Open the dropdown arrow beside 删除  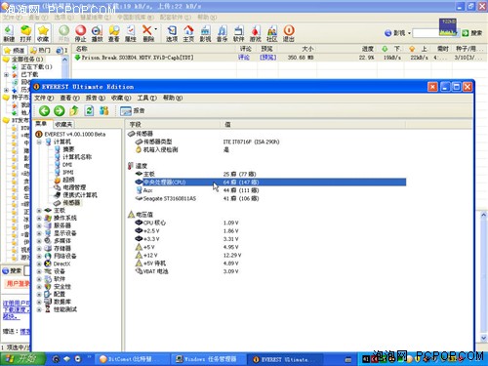click(156, 29)
